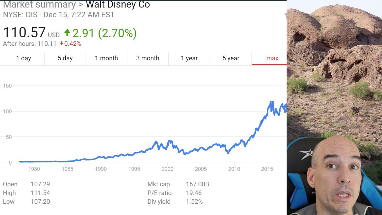The image size is (382, 215).
Task: Click the presenter webcam video
Action: (334, 176)
